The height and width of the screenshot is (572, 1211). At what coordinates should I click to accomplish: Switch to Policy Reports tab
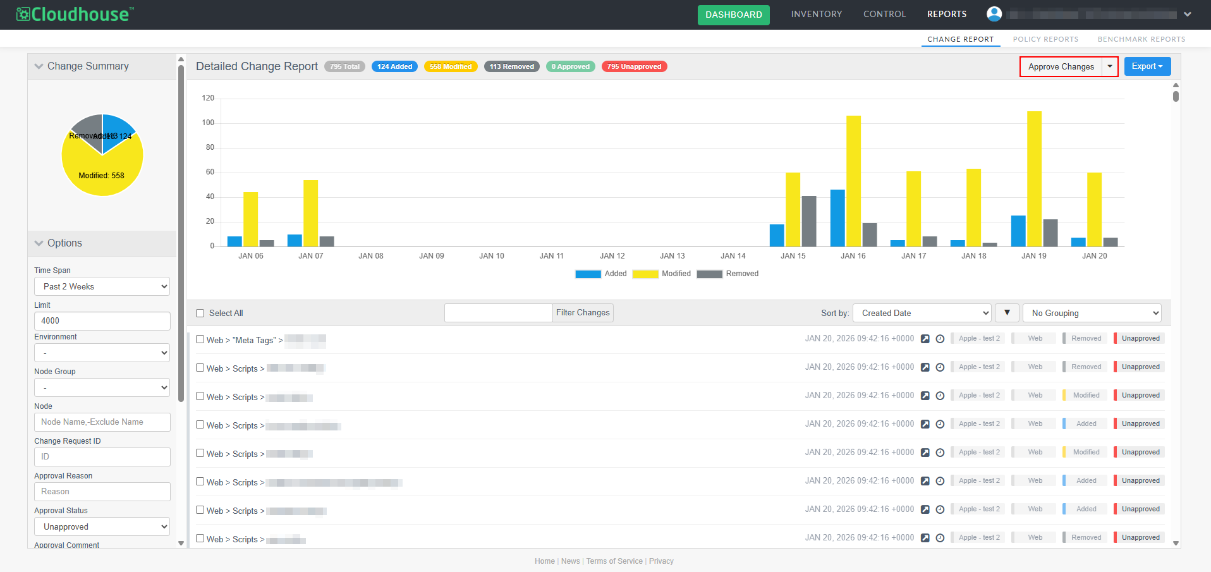[1045, 39]
